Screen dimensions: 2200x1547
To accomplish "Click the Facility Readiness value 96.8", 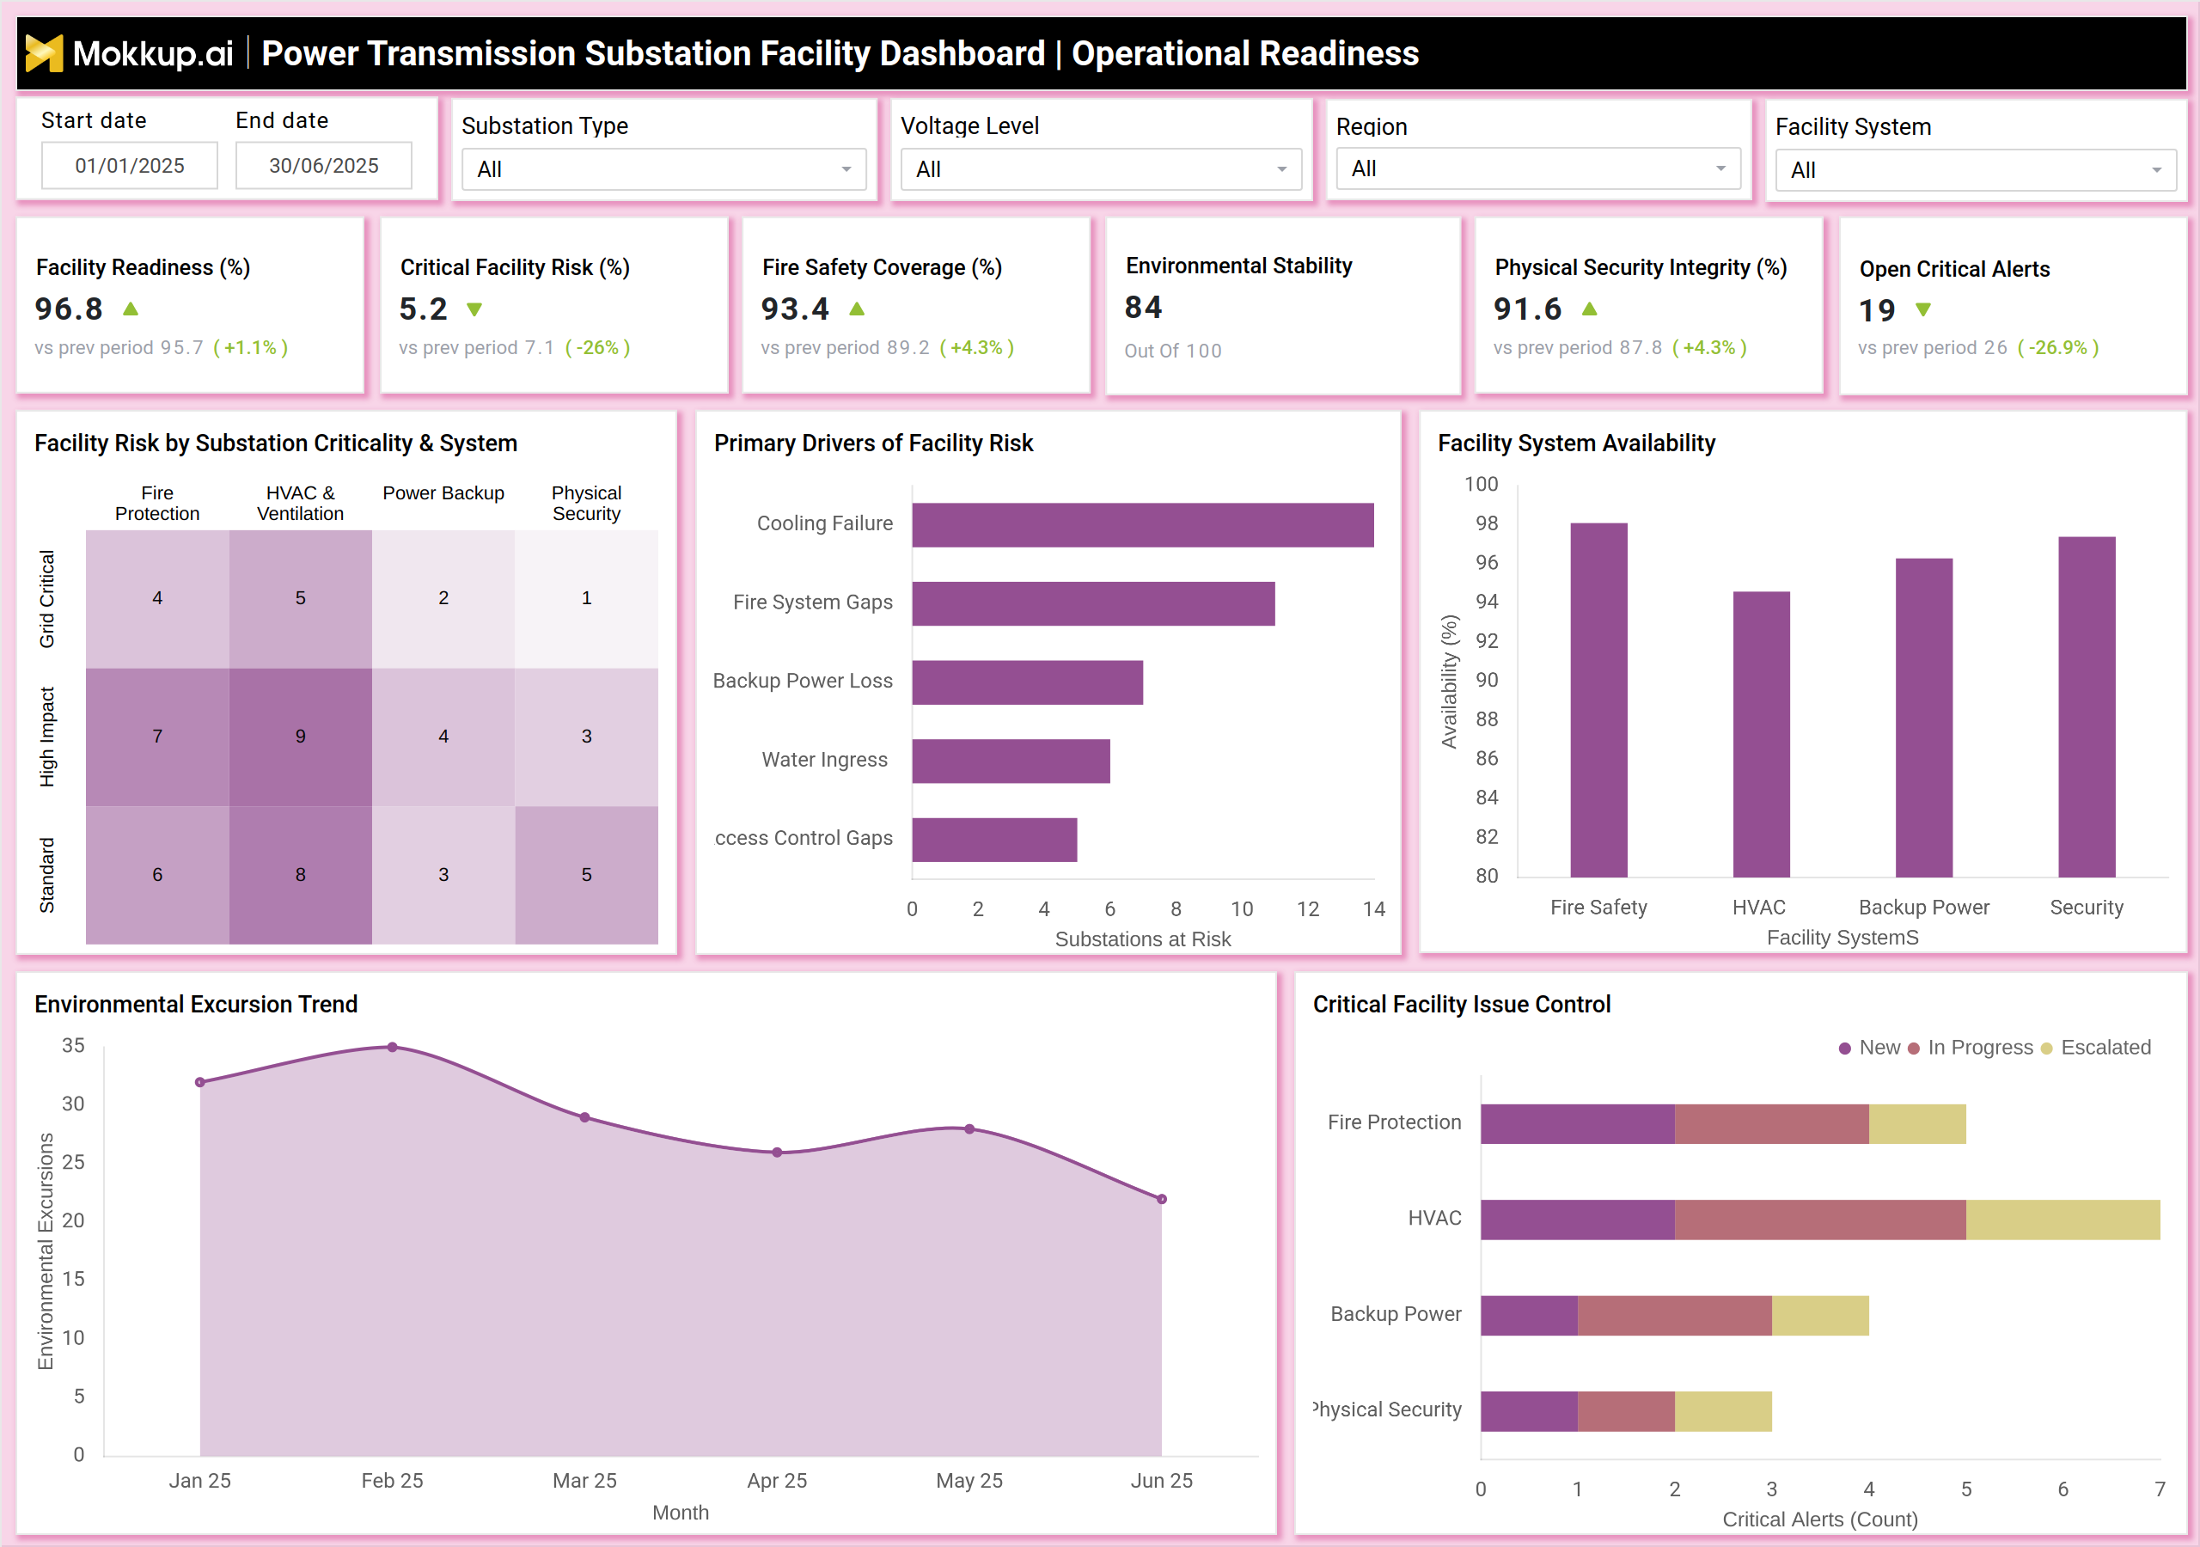I will (x=69, y=309).
